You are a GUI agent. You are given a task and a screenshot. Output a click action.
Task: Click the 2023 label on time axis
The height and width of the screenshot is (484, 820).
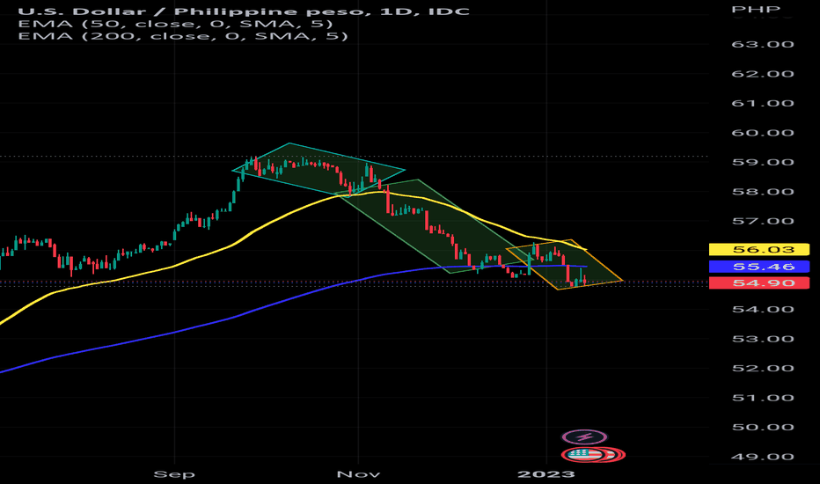point(546,474)
